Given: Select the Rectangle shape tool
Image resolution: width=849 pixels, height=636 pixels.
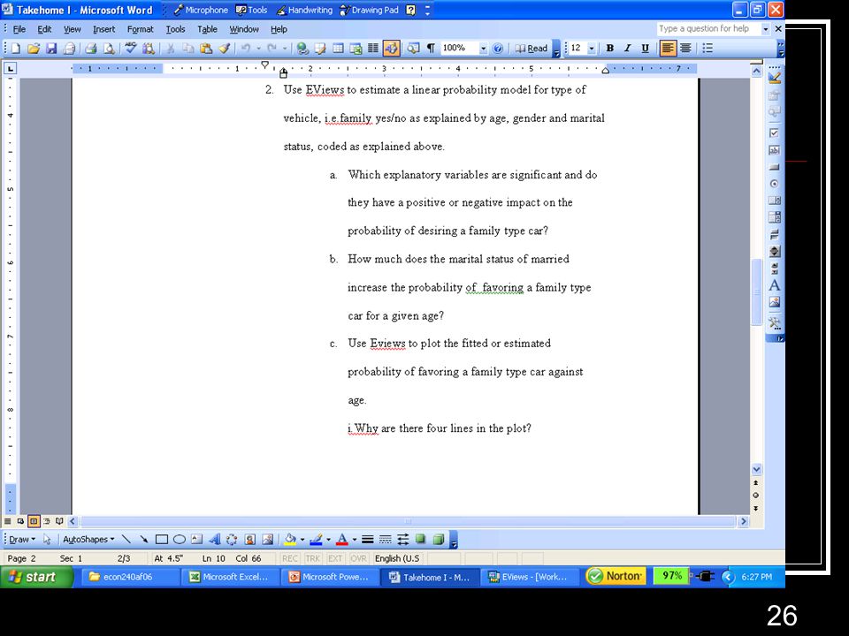Looking at the screenshot, I should [x=161, y=539].
